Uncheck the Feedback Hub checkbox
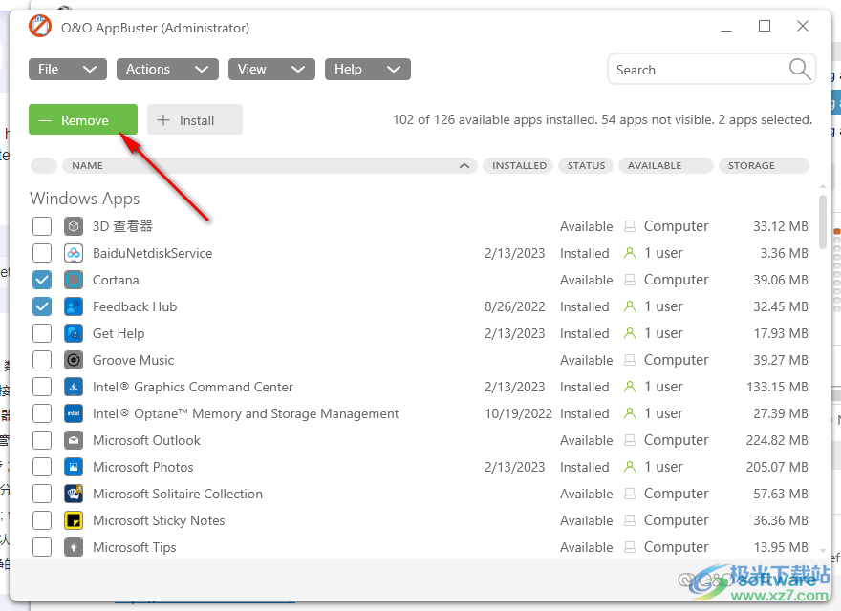Viewport: 841px width, 611px height. pos(42,306)
